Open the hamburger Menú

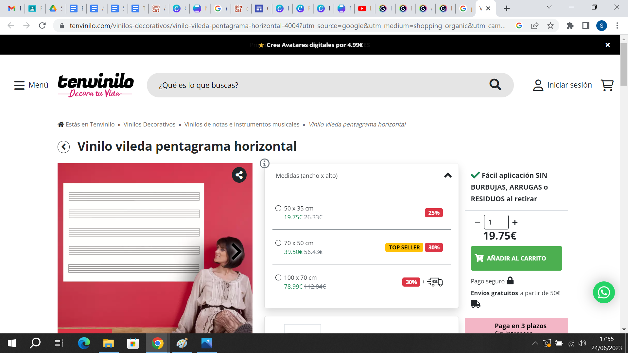(20, 85)
